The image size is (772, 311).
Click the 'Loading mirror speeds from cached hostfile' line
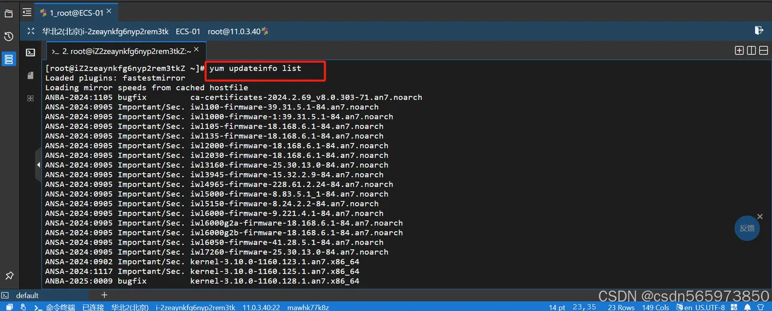(x=147, y=88)
